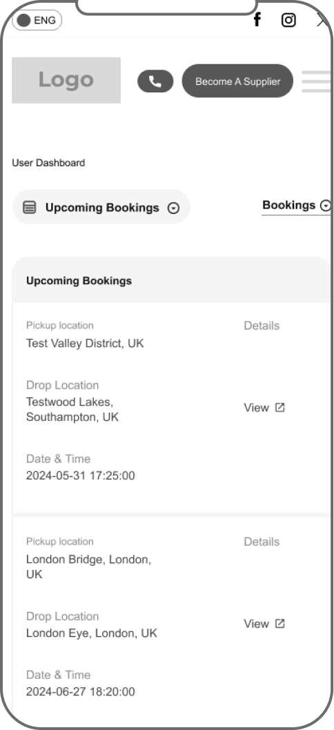Image resolution: width=334 pixels, height=730 pixels.
Task: Toggle the ENG language switch
Action: coord(37,20)
